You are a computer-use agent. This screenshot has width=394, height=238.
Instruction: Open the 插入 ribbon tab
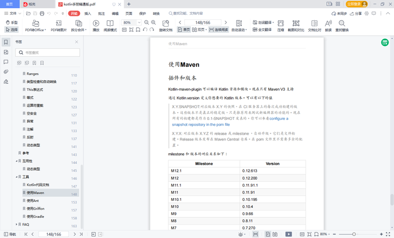[x=88, y=14]
